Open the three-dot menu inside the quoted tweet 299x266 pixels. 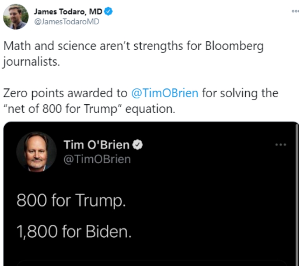pos(281,145)
